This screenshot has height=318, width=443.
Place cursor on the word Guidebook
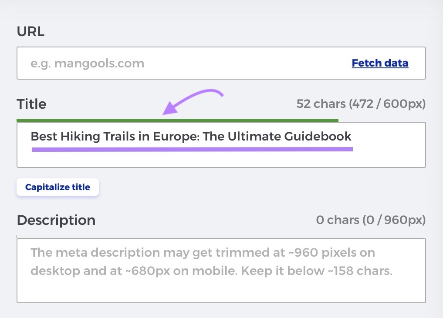click(318, 137)
